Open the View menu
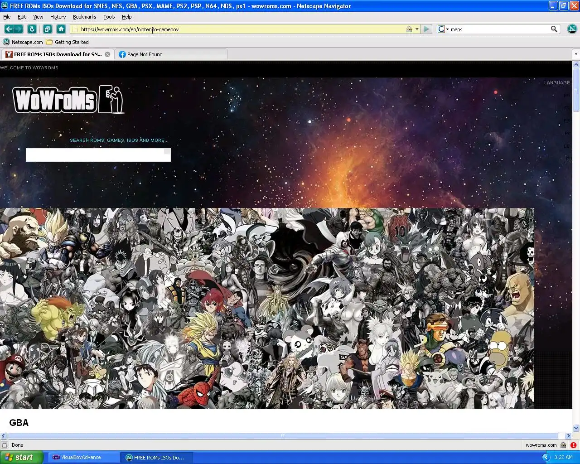 38,17
